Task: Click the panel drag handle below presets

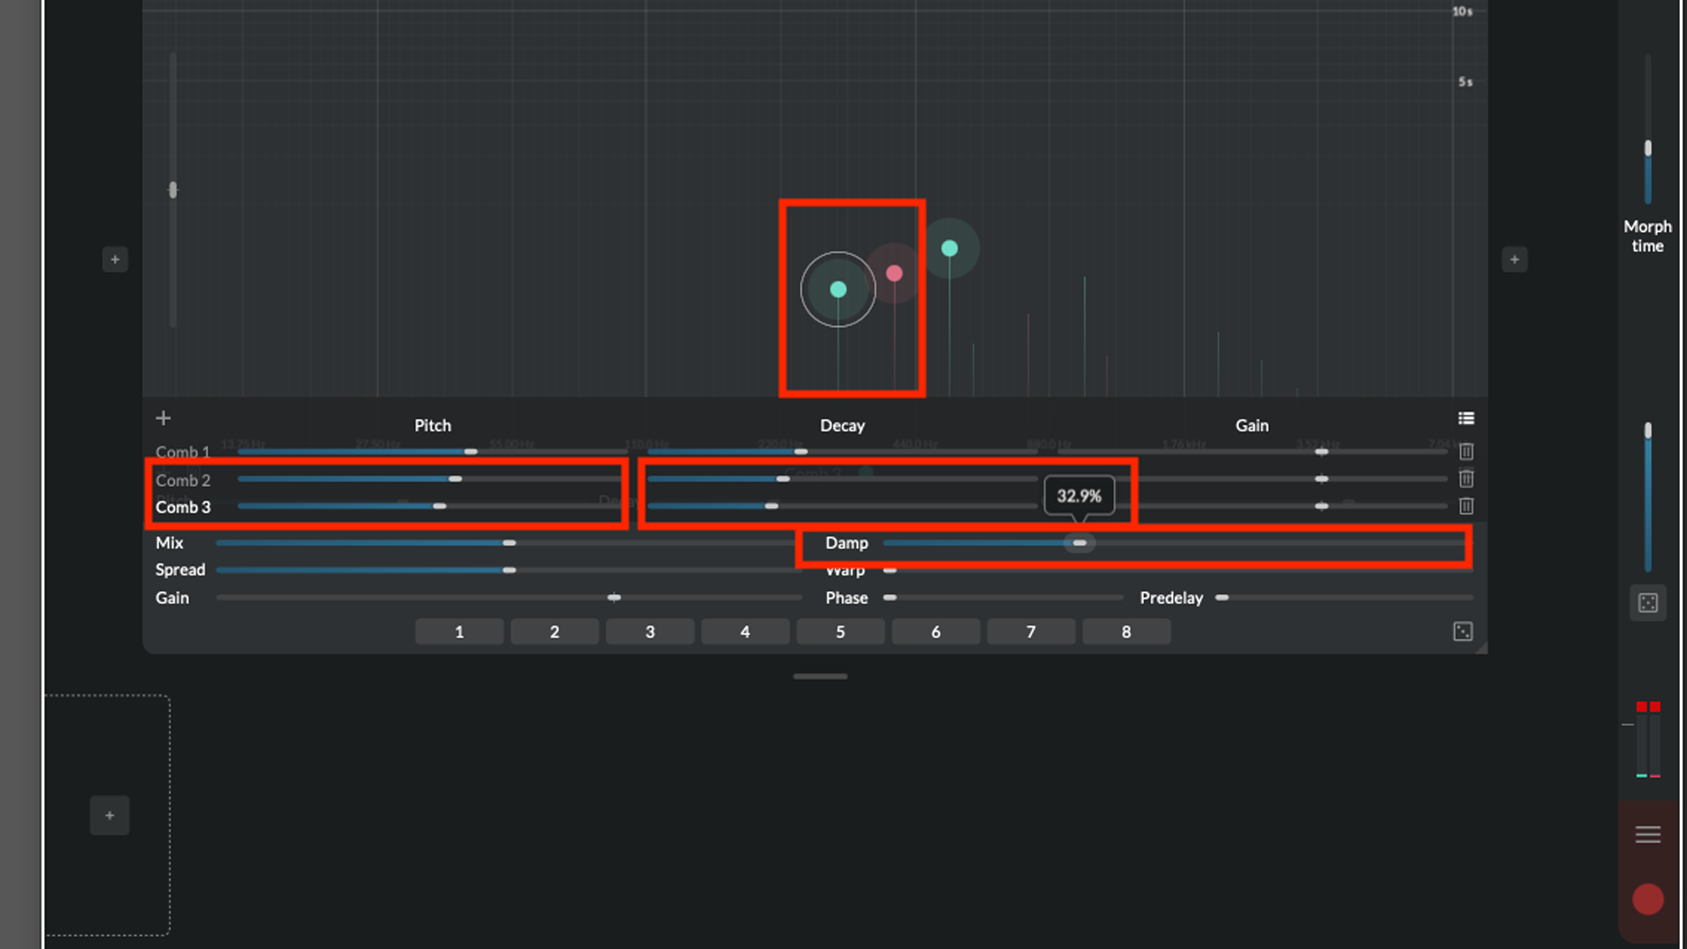Action: click(821, 677)
